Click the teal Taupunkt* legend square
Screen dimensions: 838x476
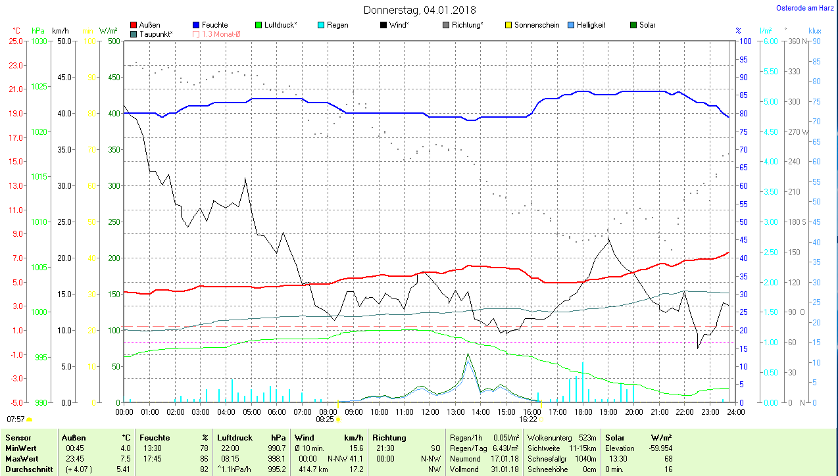coord(134,34)
